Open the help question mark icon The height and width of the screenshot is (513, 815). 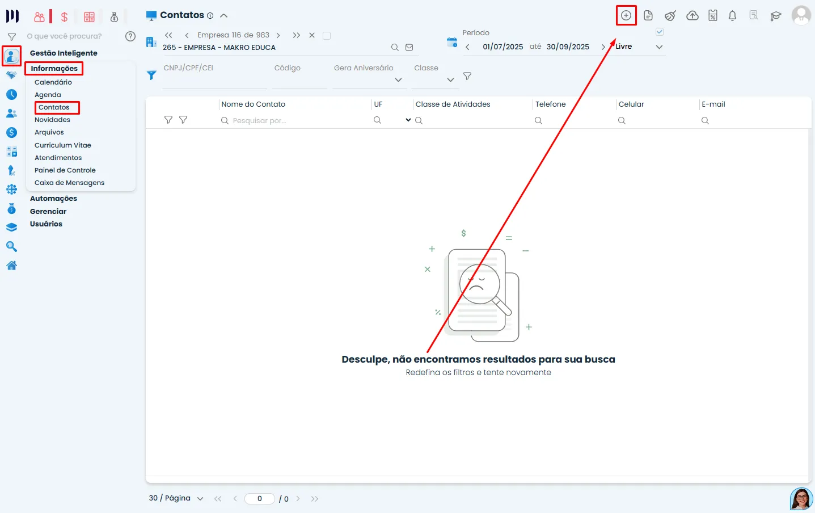(130, 36)
